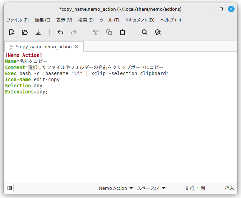Open the ツール (T) menu

[x=109, y=20]
